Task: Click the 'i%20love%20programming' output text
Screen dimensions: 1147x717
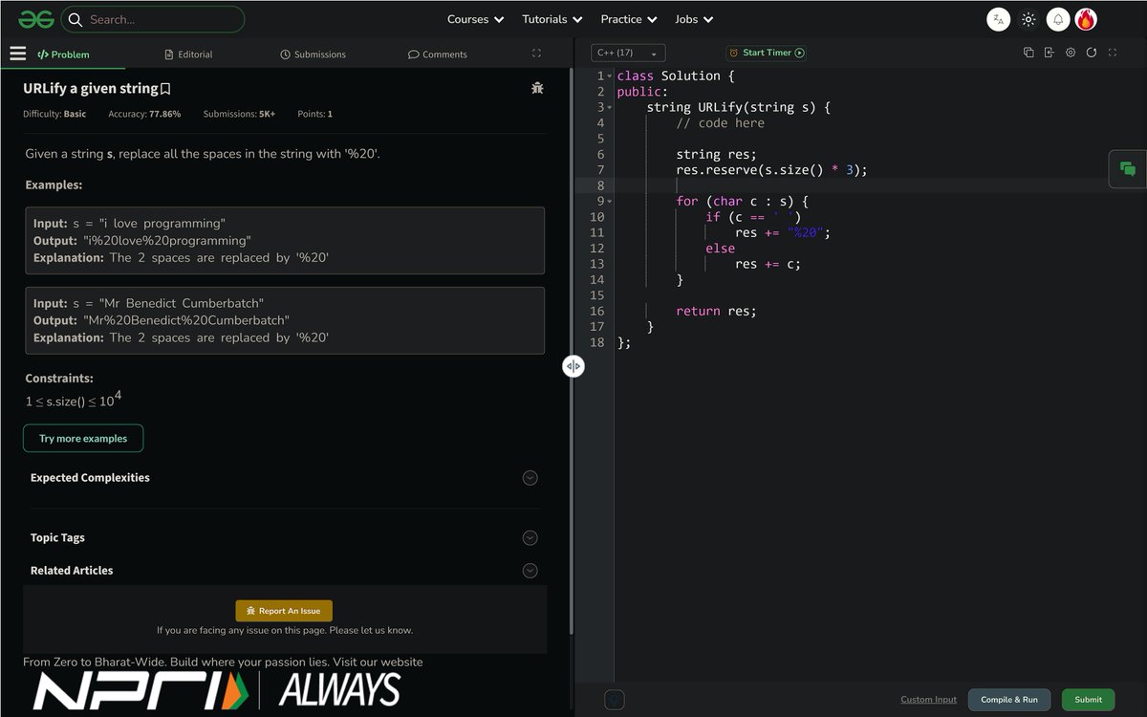Action: pyautogui.click(x=167, y=240)
